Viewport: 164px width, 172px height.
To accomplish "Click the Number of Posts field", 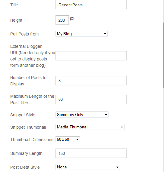I will tap(91, 81).
